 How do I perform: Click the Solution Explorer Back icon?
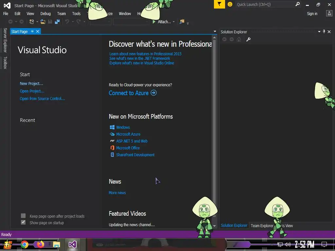(224, 39)
